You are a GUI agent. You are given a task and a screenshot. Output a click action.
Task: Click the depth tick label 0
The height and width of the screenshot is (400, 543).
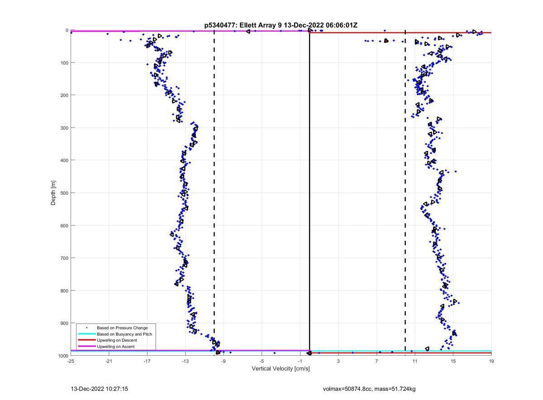67,30
